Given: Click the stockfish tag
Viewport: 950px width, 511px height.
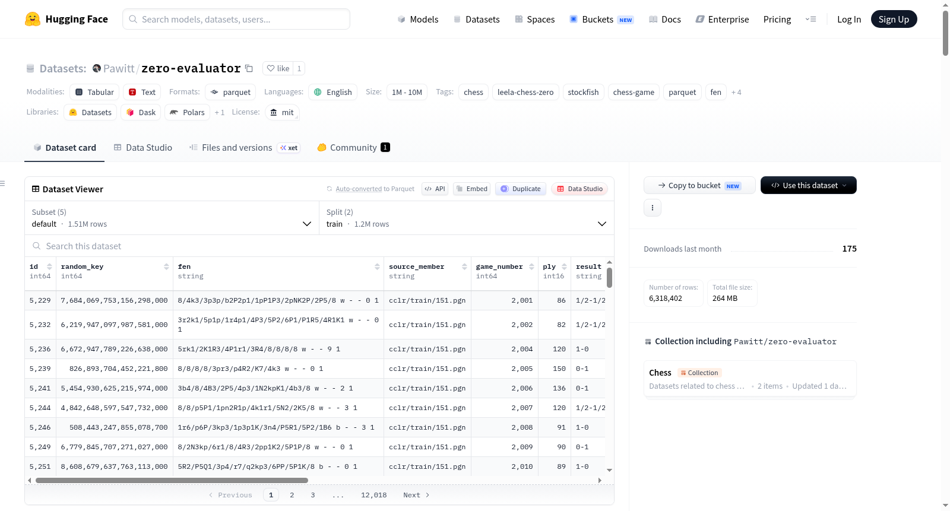Looking at the screenshot, I should coord(583,92).
